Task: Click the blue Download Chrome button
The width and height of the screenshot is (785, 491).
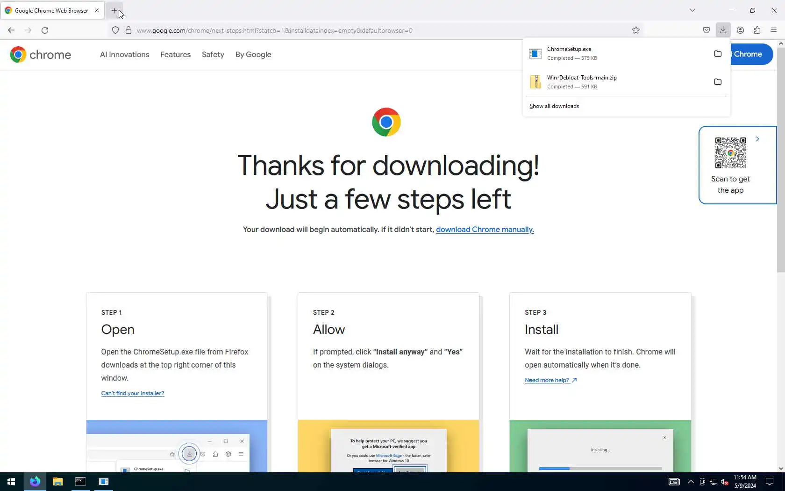Action: [x=751, y=54]
